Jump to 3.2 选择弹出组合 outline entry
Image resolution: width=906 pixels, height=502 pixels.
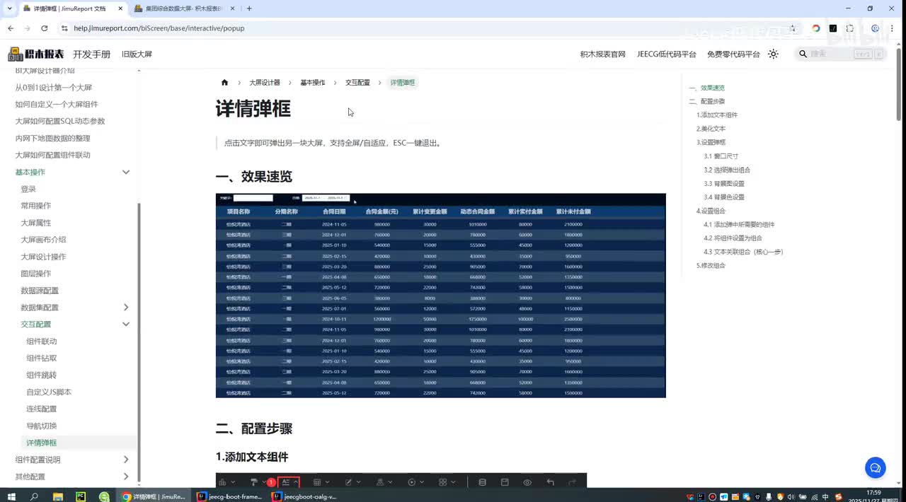727,170
